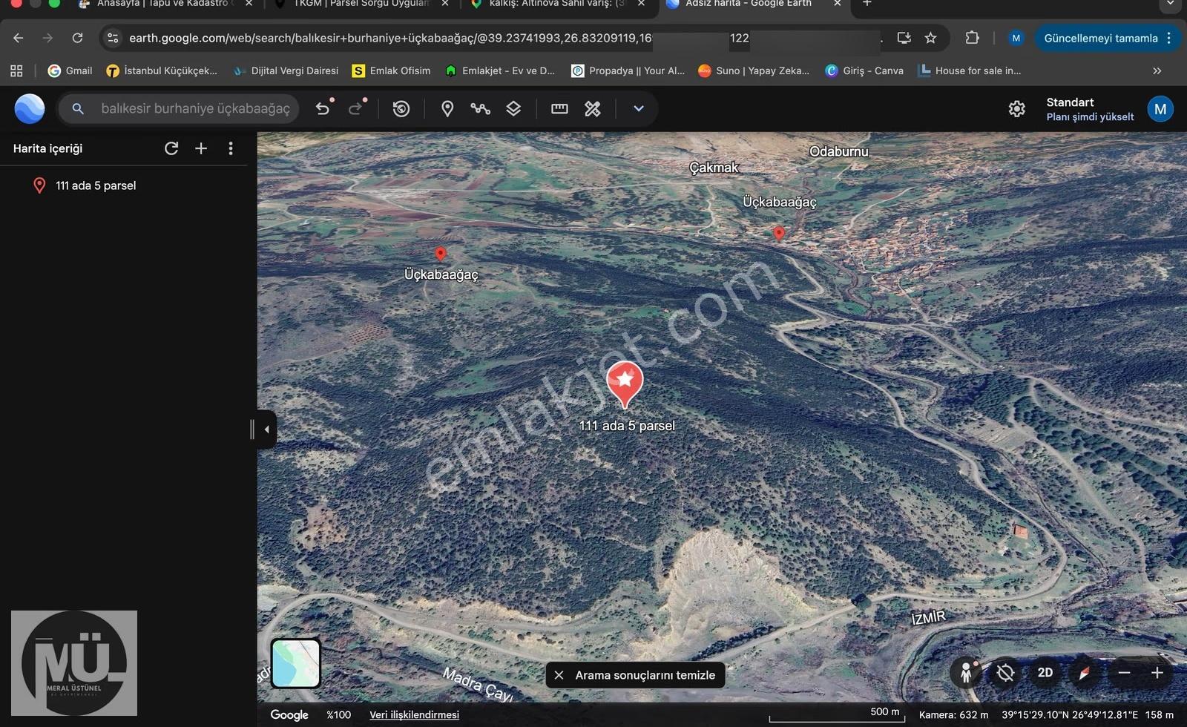Open the Harita içeriği three-dot menu
This screenshot has height=727, width=1187.
coord(231,148)
